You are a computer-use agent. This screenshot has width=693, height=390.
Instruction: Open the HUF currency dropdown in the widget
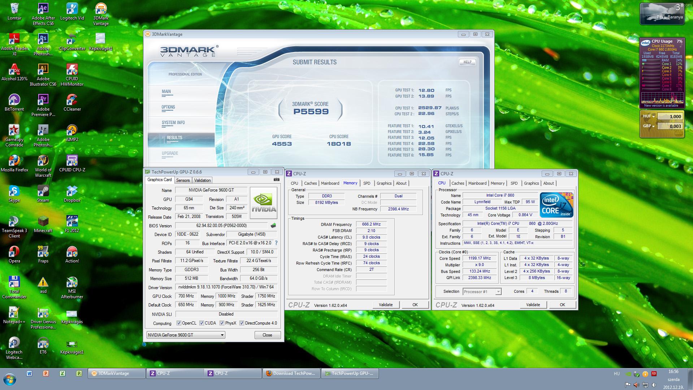pyautogui.click(x=649, y=116)
